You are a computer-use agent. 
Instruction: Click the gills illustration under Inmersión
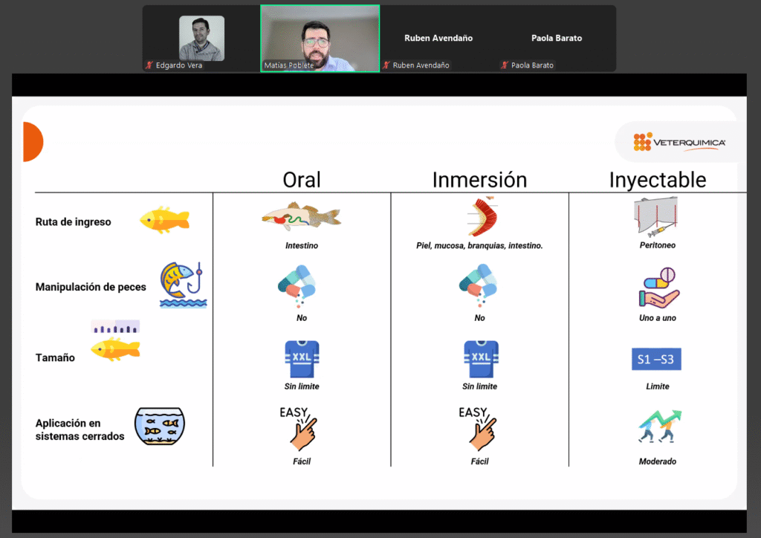[x=479, y=216]
